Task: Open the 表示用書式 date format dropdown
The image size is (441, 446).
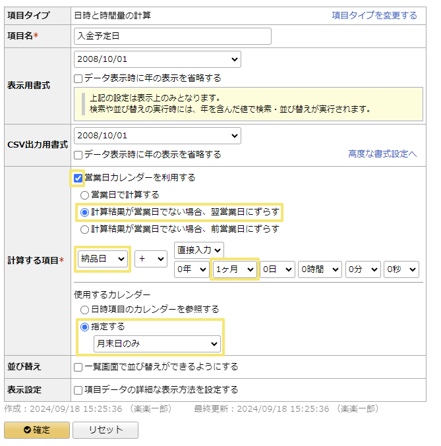Action: tap(158, 59)
